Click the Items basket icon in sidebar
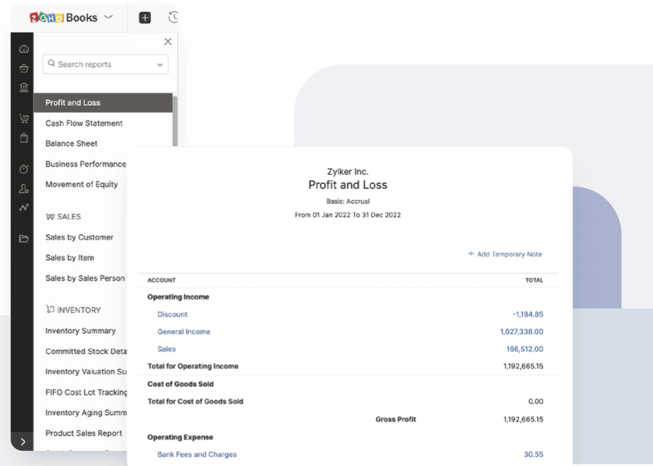This screenshot has height=466, width=653. coord(23,68)
